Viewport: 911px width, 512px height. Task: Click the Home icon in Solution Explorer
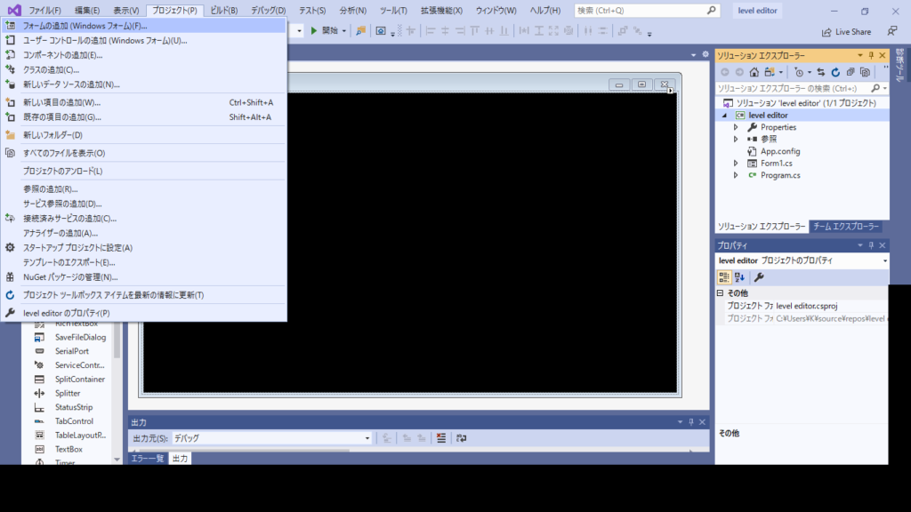point(754,72)
